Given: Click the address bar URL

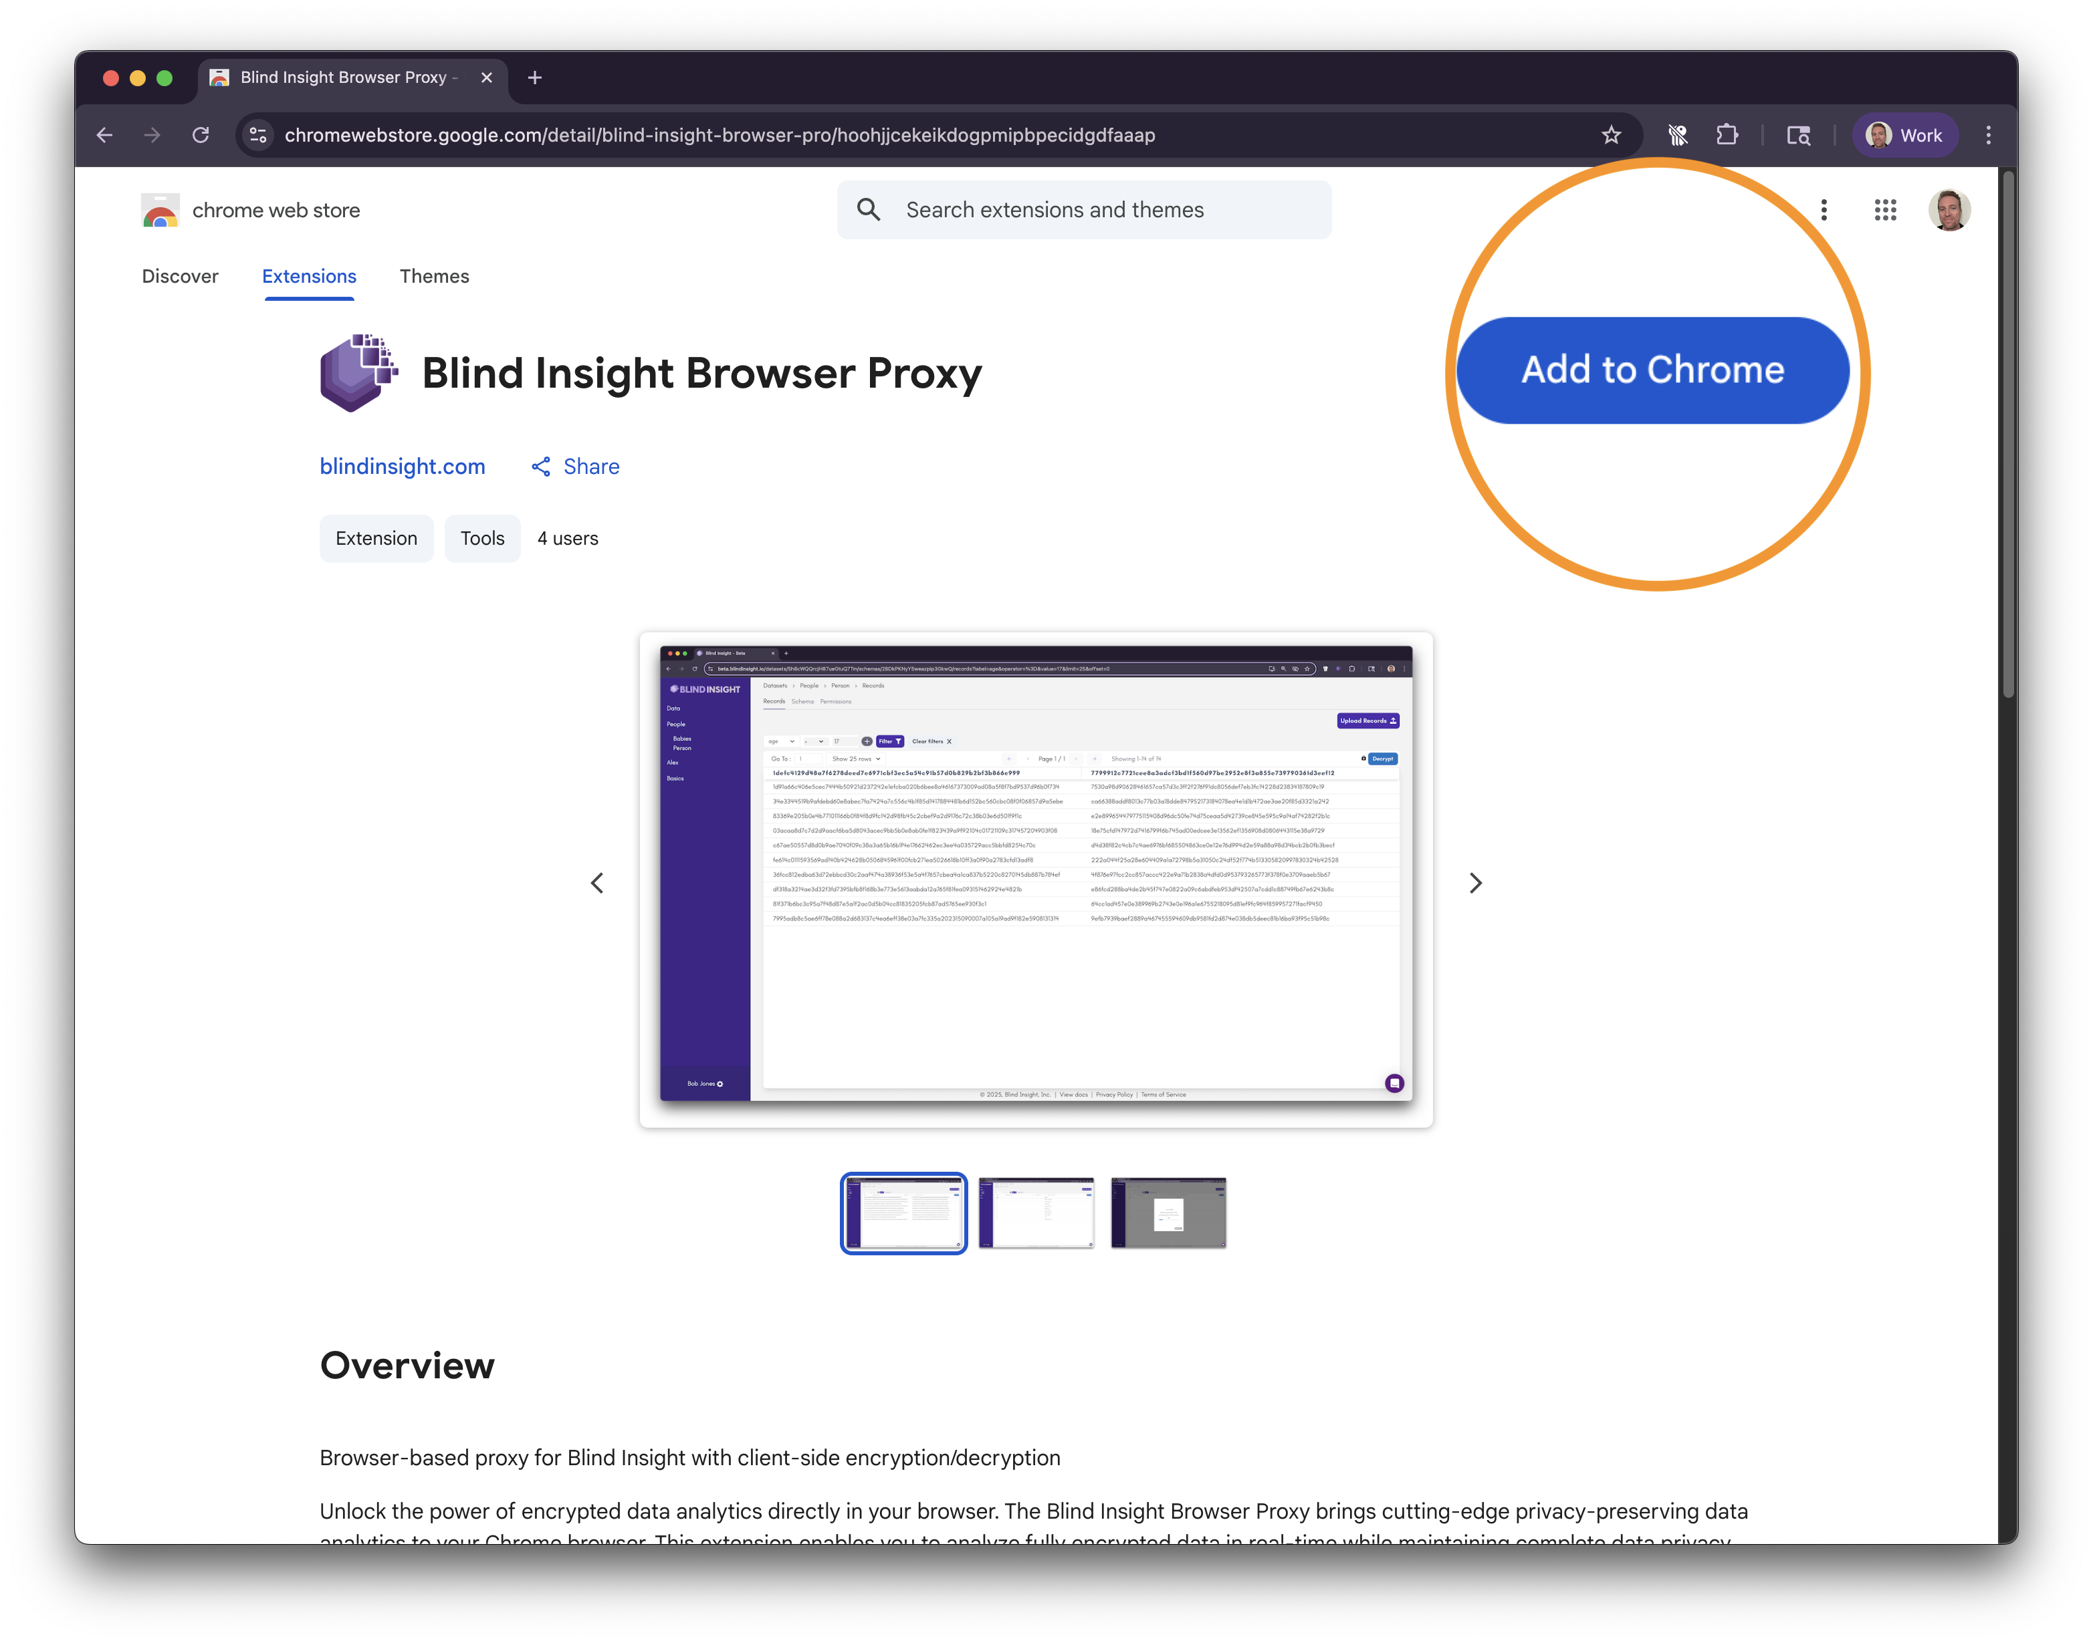Looking at the screenshot, I should click(x=720, y=136).
